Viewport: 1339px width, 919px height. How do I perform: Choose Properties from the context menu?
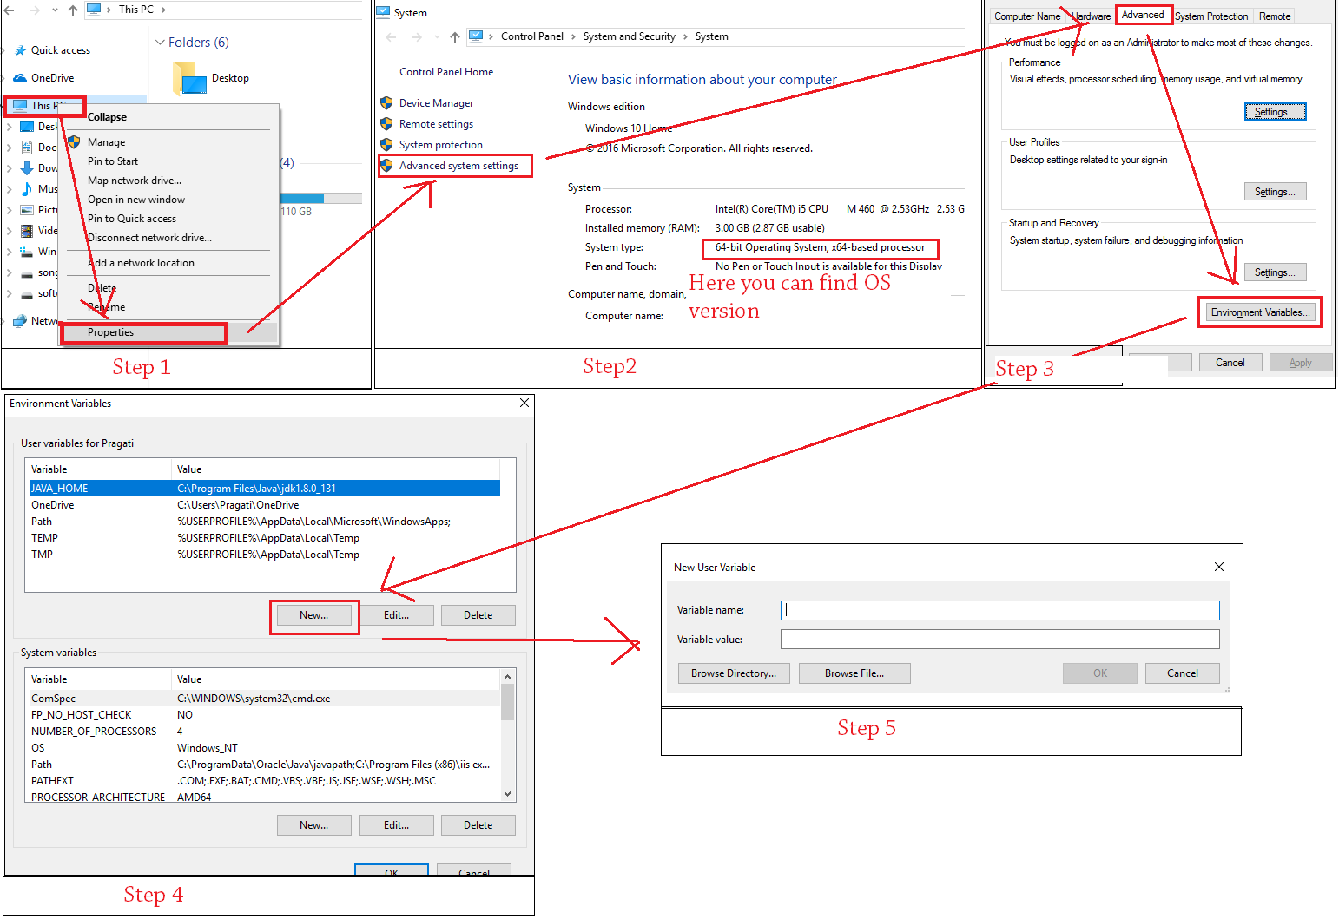(111, 332)
